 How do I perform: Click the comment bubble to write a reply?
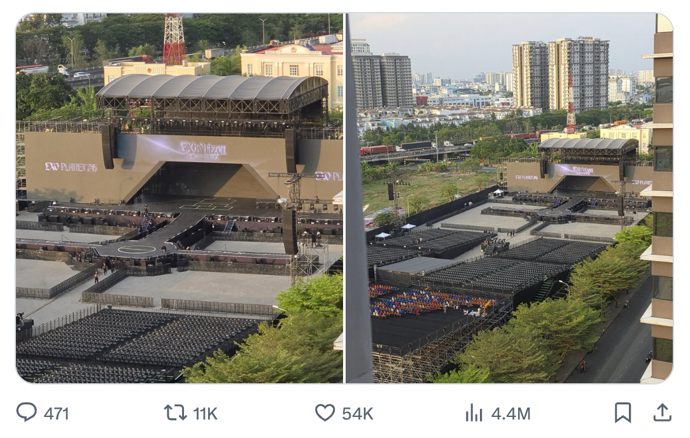26,413
